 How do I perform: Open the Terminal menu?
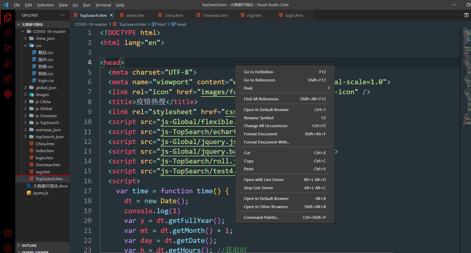(103, 5)
